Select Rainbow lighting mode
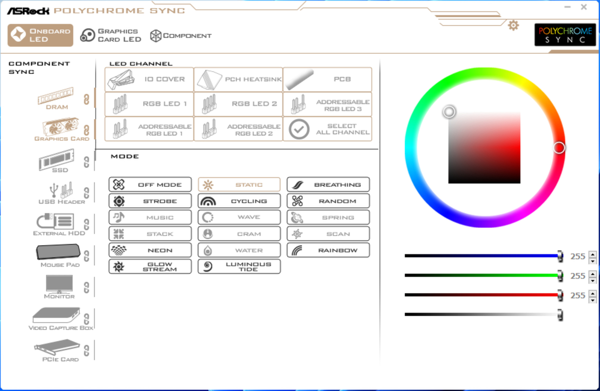600x391 pixels. 328,250
